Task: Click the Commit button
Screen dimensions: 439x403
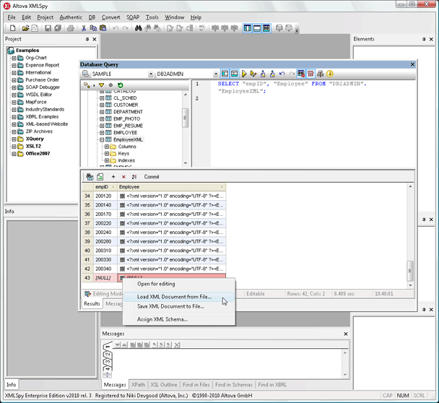Action: point(152,177)
